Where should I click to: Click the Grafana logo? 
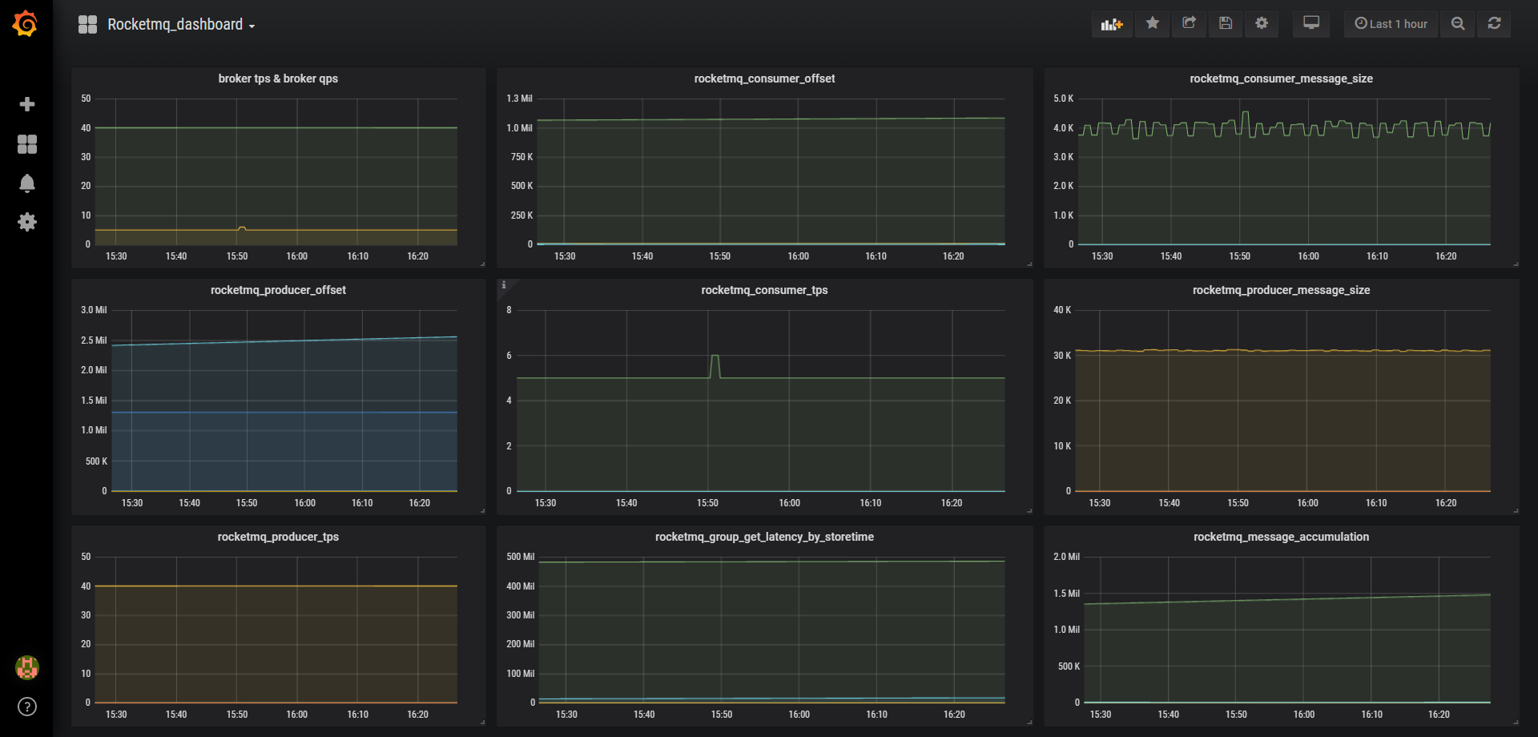[23, 23]
